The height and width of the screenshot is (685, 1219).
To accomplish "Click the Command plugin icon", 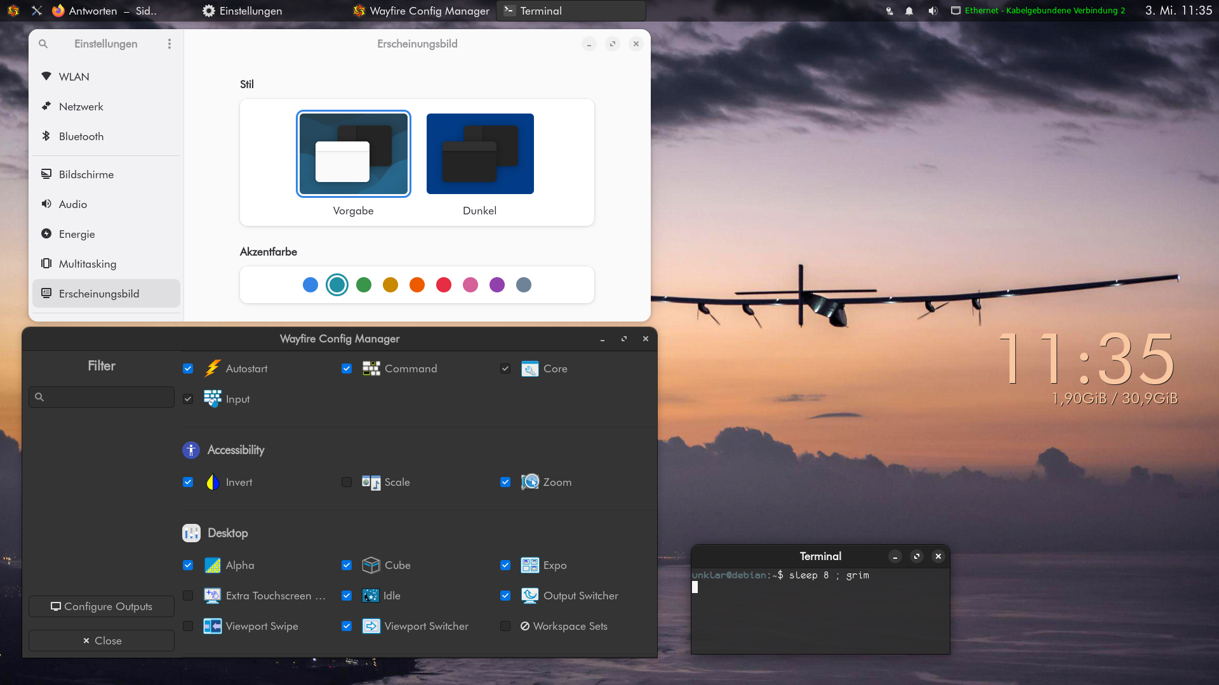I will tap(371, 369).
